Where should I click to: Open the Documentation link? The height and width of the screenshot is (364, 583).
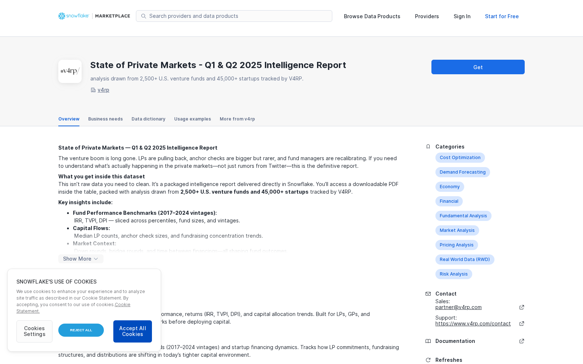pos(455,341)
